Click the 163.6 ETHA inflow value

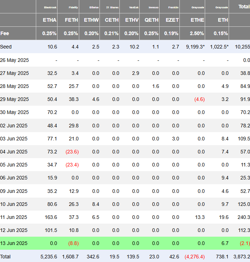tap(51, 217)
